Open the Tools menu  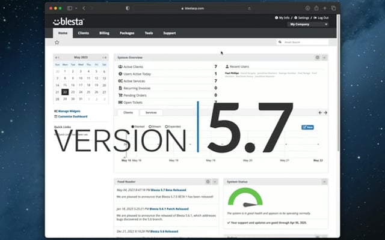(x=149, y=33)
